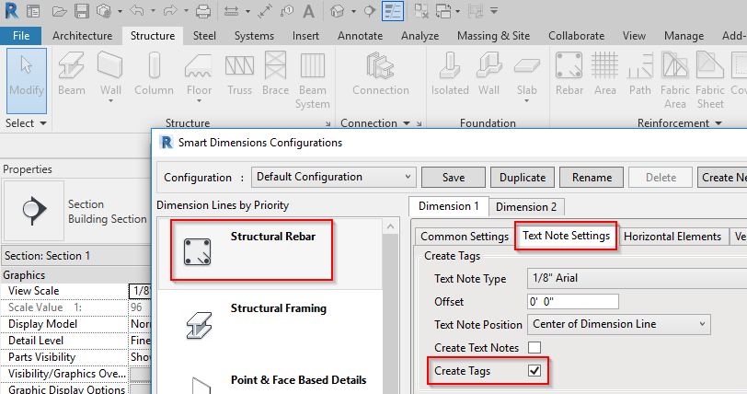Select the Isolated foundation tool
This screenshot has width=747, height=394.
click(450, 74)
